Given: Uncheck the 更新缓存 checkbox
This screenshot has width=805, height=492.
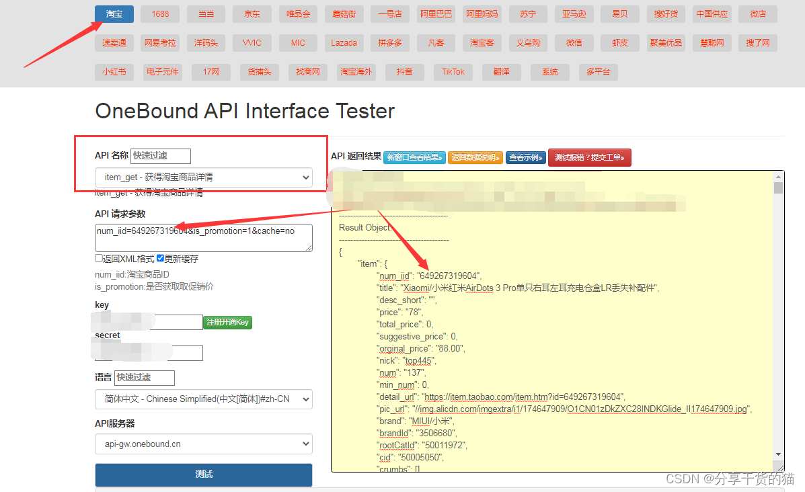Looking at the screenshot, I should coord(160,258).
